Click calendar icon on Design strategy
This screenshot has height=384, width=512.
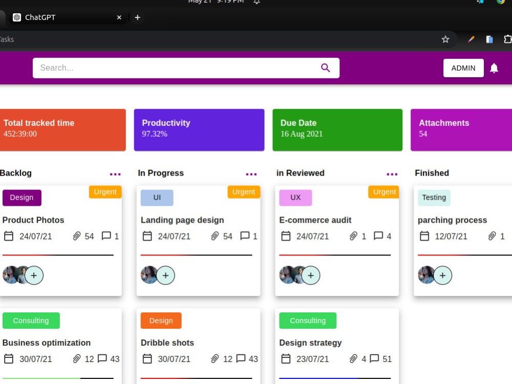(286, 358)
